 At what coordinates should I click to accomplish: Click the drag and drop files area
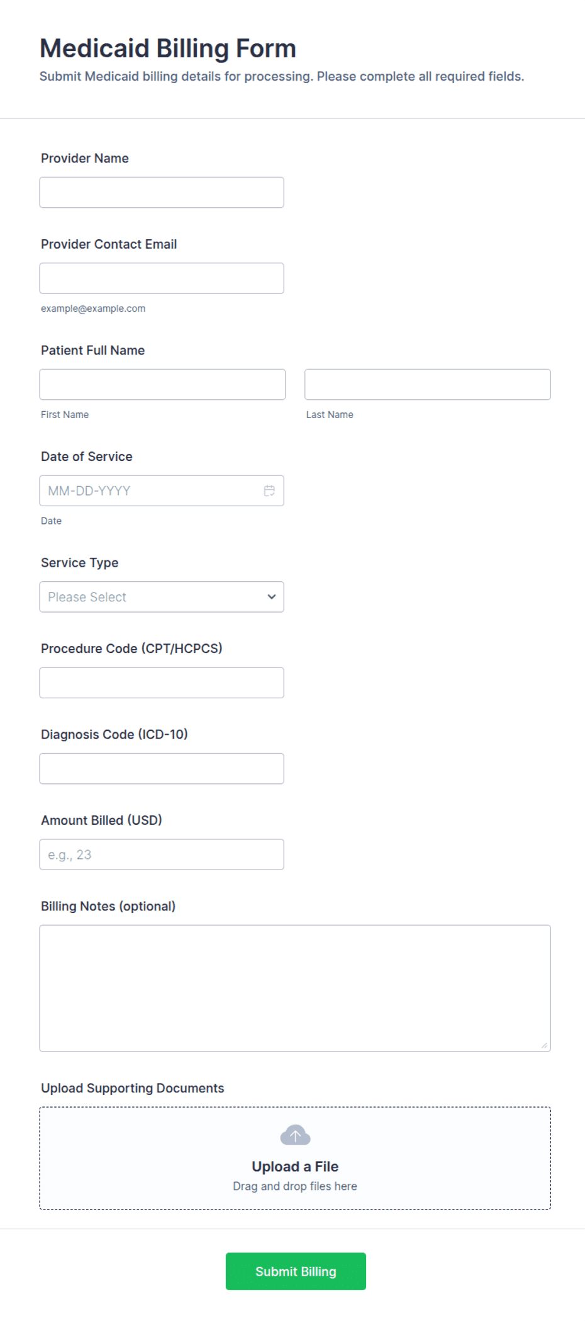pos(295,1158)
